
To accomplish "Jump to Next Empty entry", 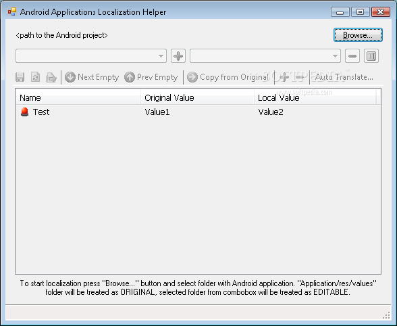I will [92, 77].
